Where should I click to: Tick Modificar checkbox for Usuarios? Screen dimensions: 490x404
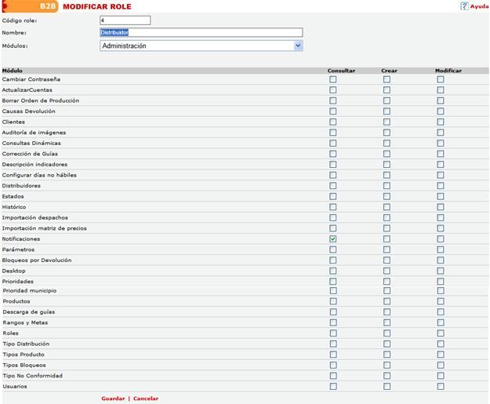pyautogui.click(x=441, y=386)
